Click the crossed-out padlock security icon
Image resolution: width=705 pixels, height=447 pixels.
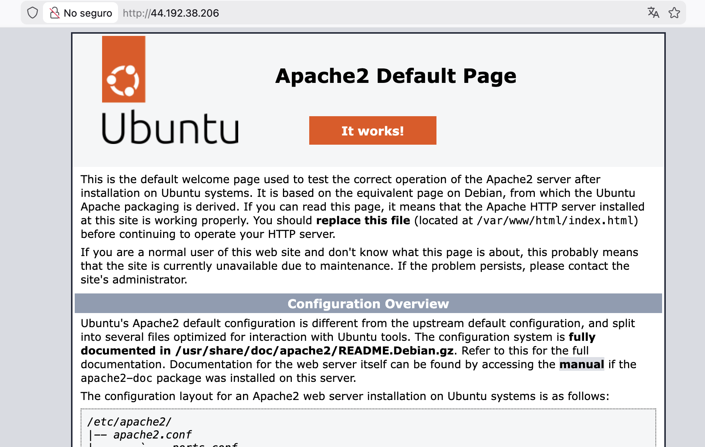55,13
